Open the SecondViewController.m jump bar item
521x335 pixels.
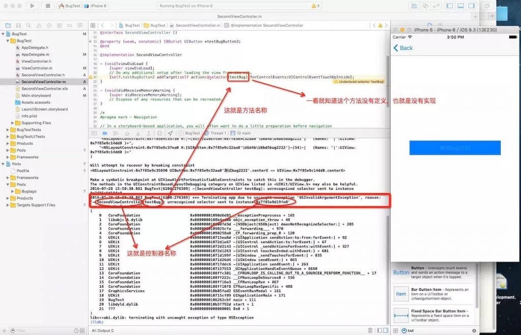195,25
